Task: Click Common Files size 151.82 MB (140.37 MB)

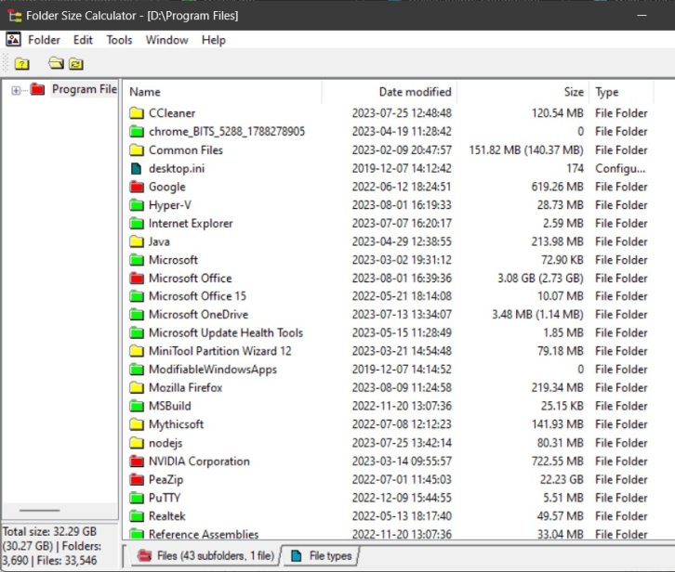Action: click(x=526, y=150)
